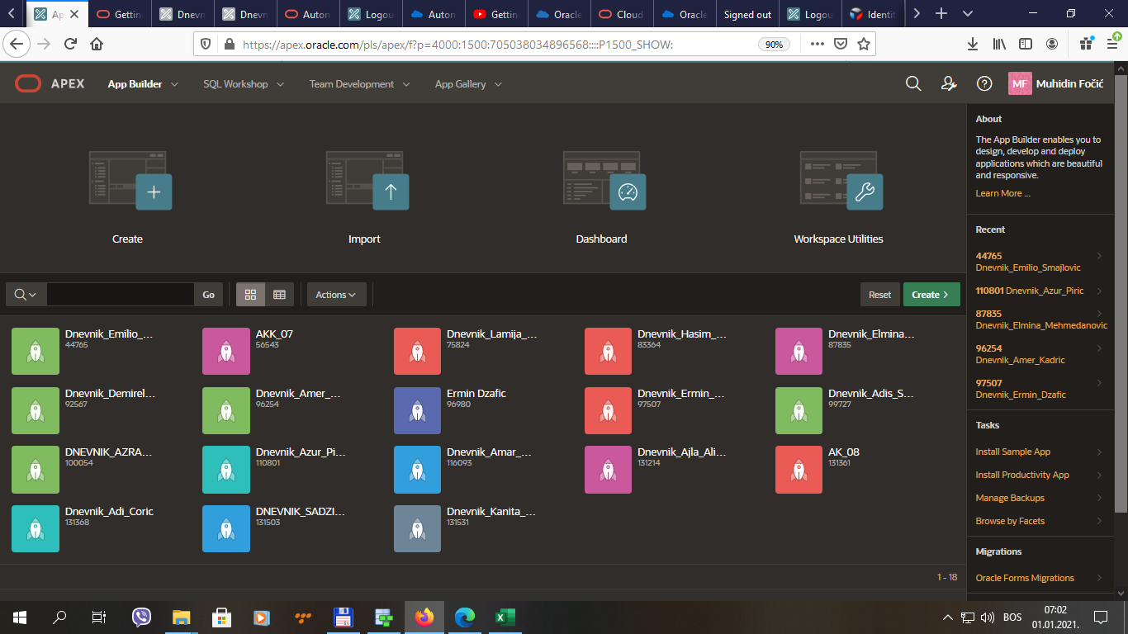Open the Dnevnik_Amer app icon 96254

226,410
